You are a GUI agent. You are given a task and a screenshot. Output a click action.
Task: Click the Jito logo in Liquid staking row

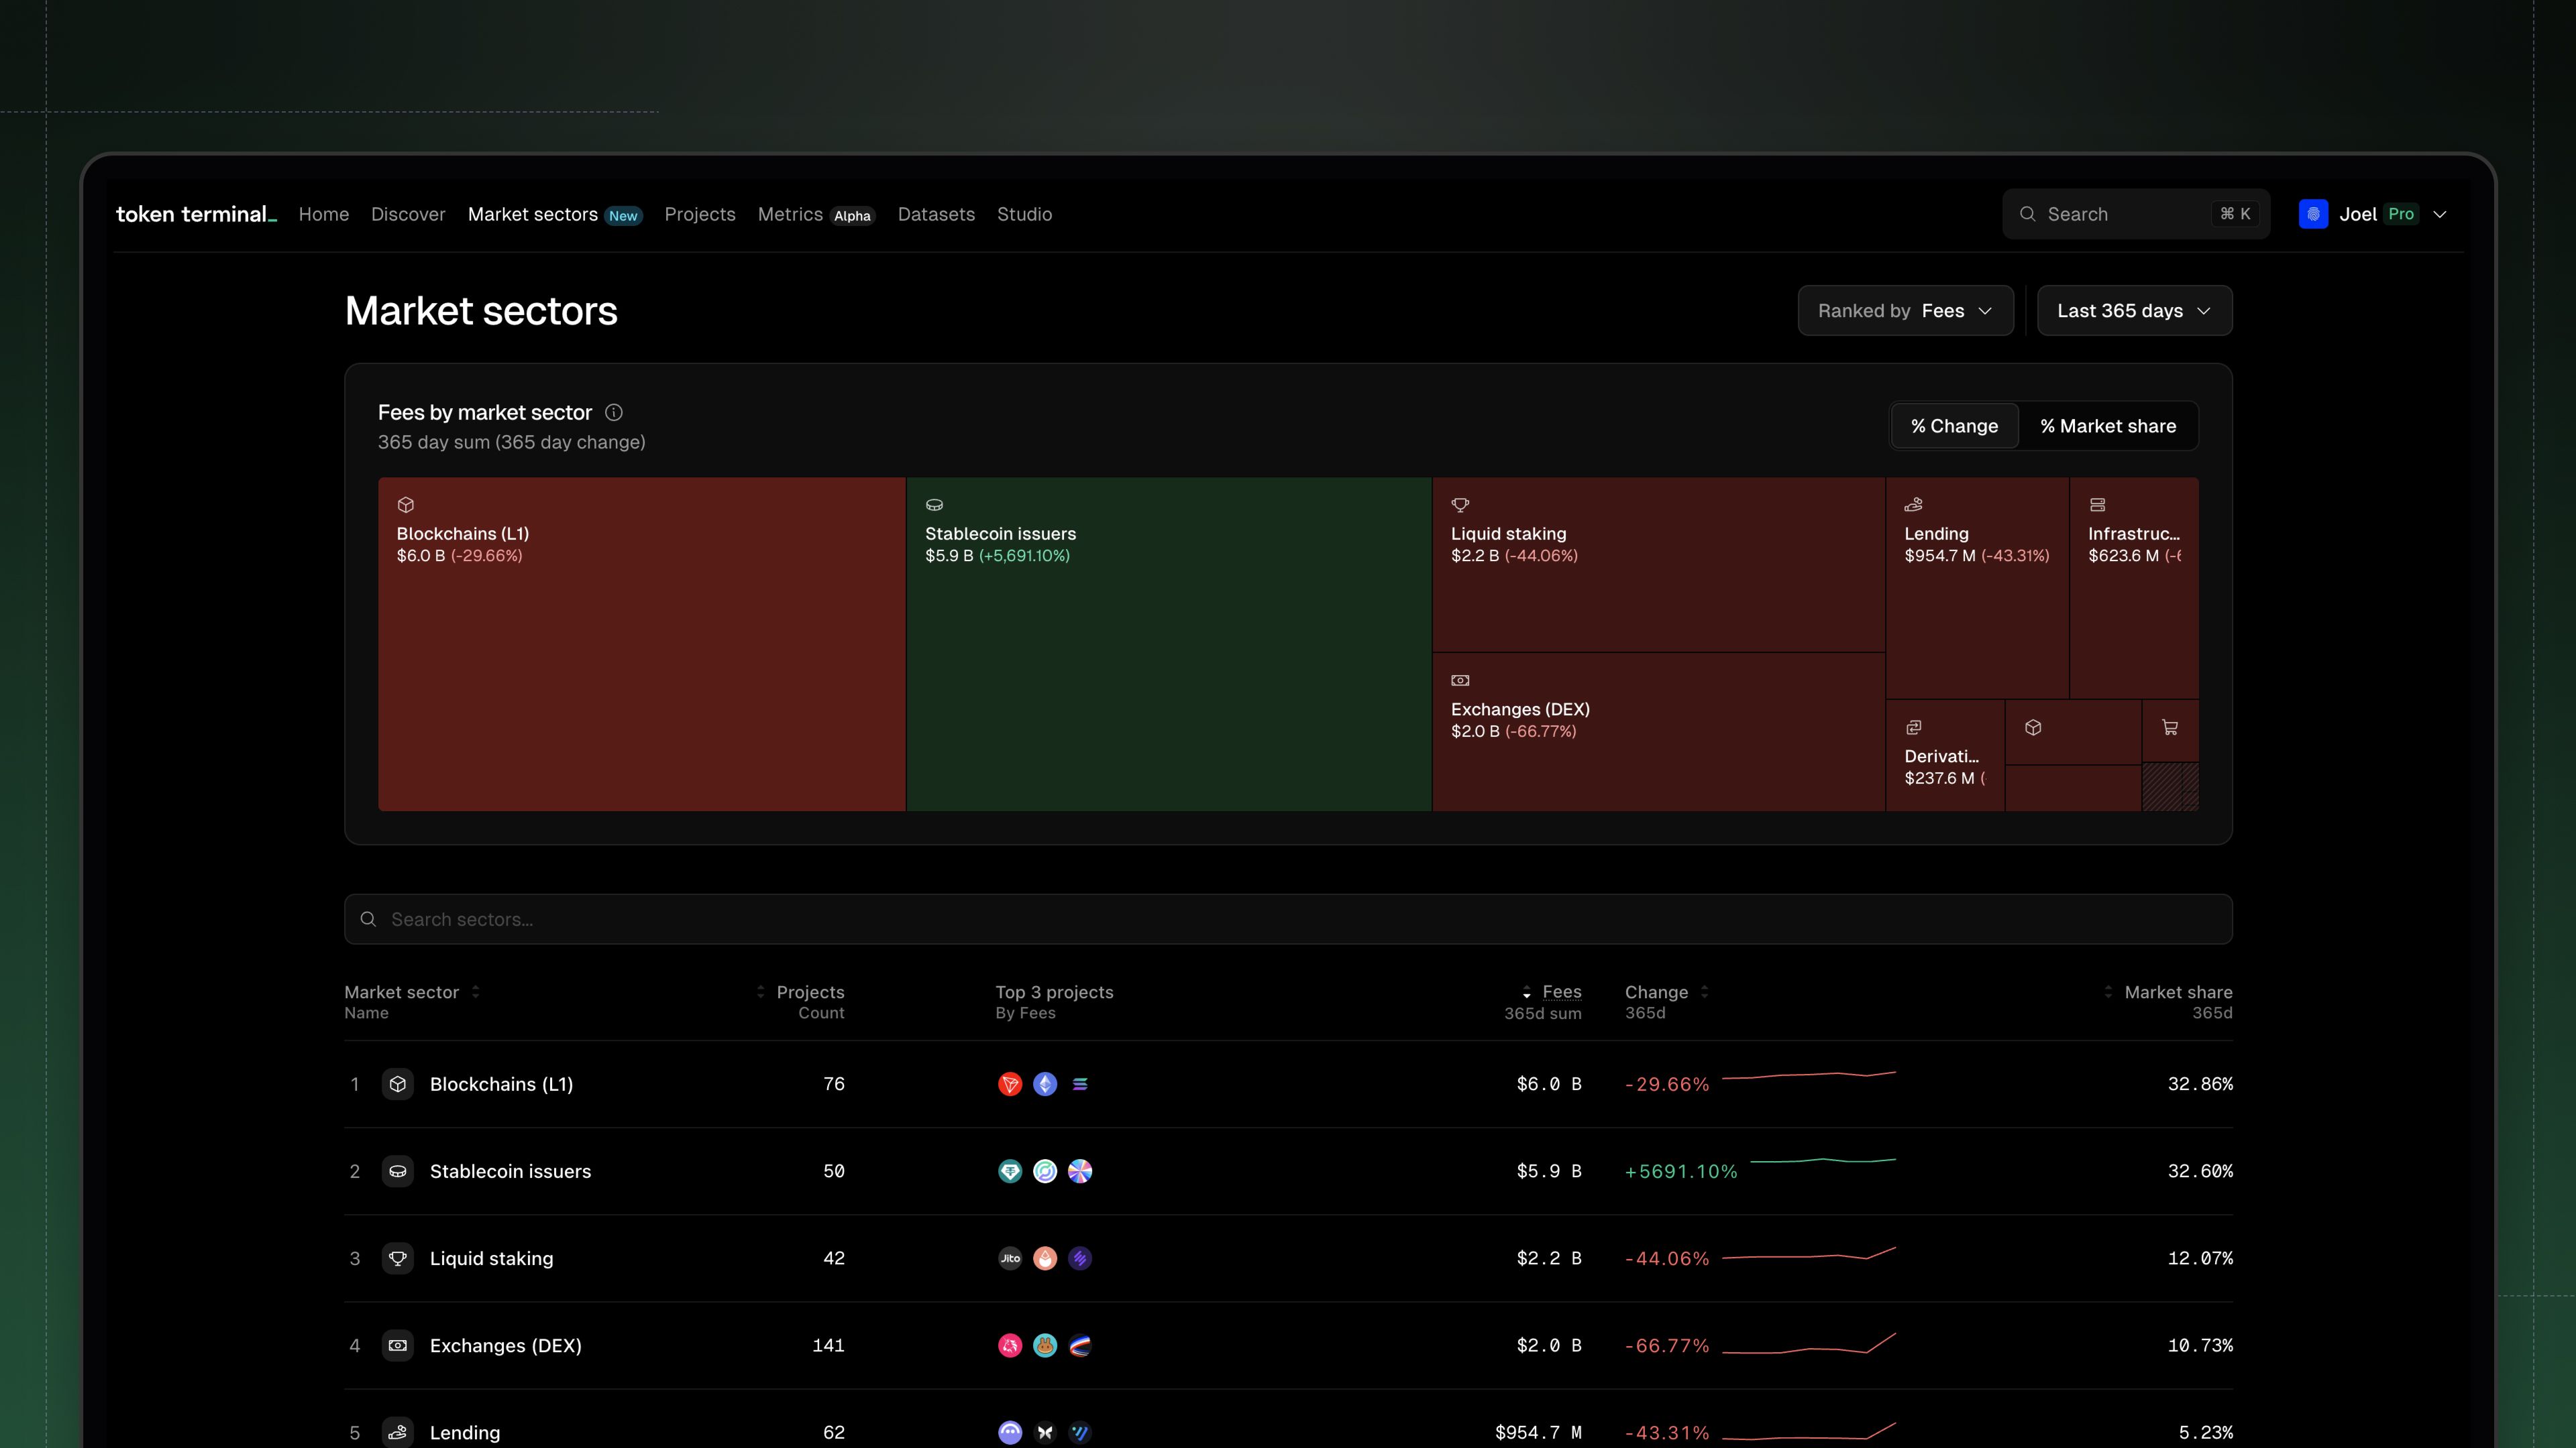tap(1010, 1258)
